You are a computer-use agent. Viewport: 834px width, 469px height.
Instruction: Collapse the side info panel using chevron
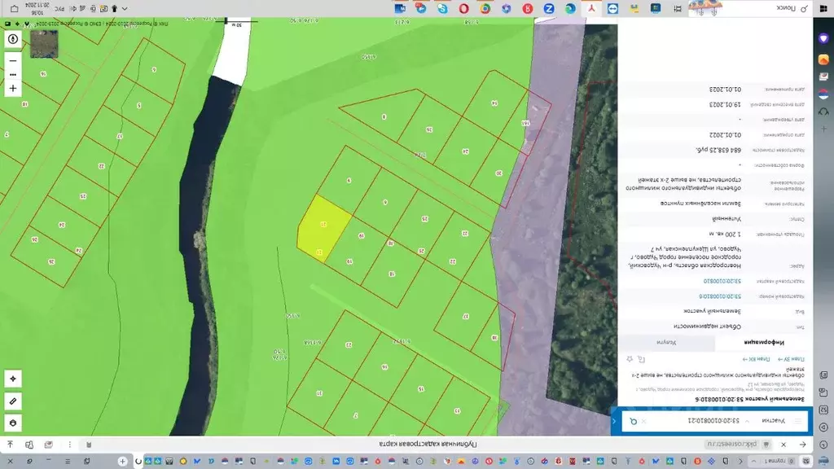pos(614,421)
